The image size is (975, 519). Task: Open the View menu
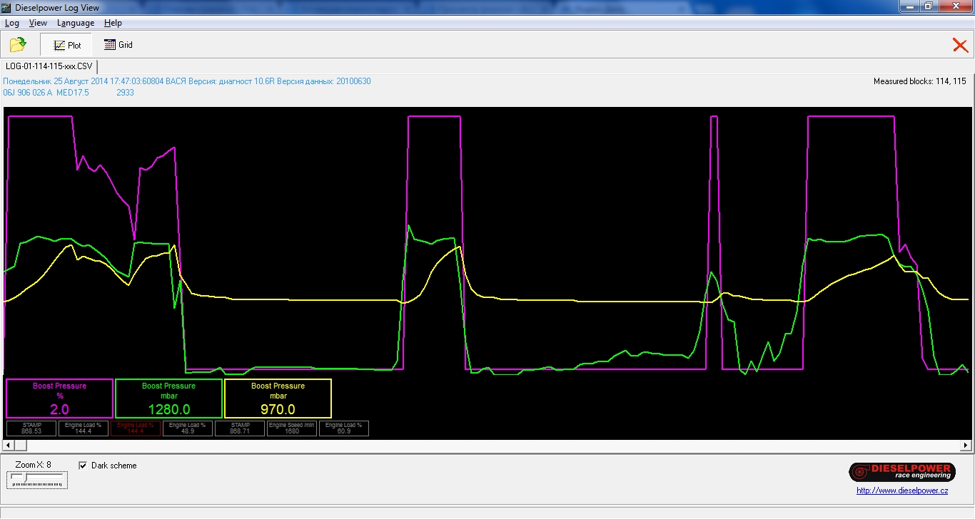coord(38,23)
